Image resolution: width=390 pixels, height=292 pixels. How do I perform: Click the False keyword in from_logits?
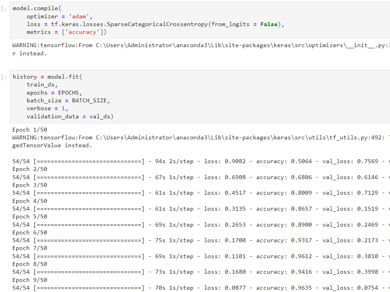[269, 24]
